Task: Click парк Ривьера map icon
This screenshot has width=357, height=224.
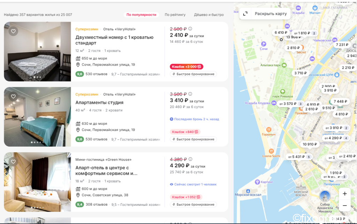Action: (282, 91)
